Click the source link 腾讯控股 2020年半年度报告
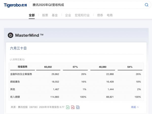The height and width of the screenshot is (114, 152). [37, 107]
